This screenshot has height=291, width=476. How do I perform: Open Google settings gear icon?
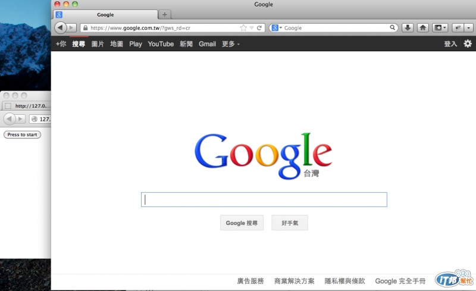click(x=468, y=44)
